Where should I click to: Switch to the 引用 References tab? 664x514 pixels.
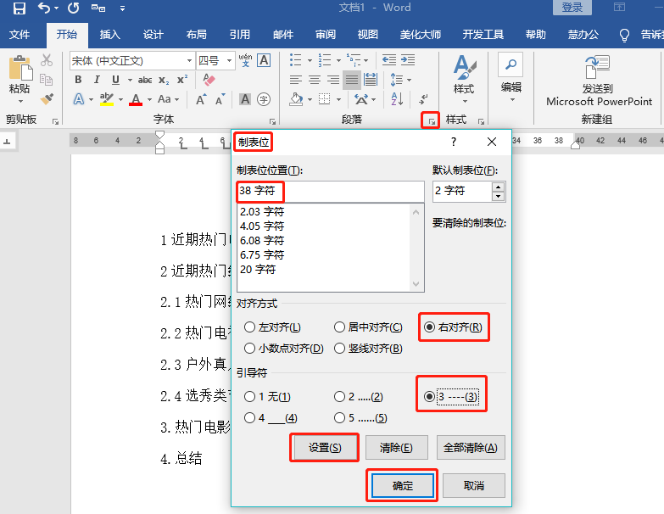(240, 35)
